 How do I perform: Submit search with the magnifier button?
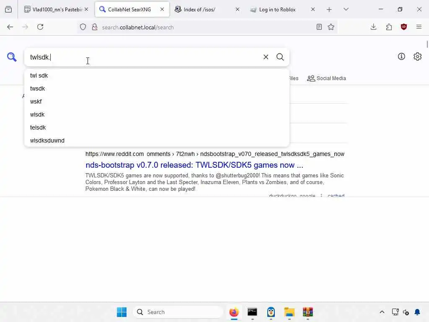280,57
